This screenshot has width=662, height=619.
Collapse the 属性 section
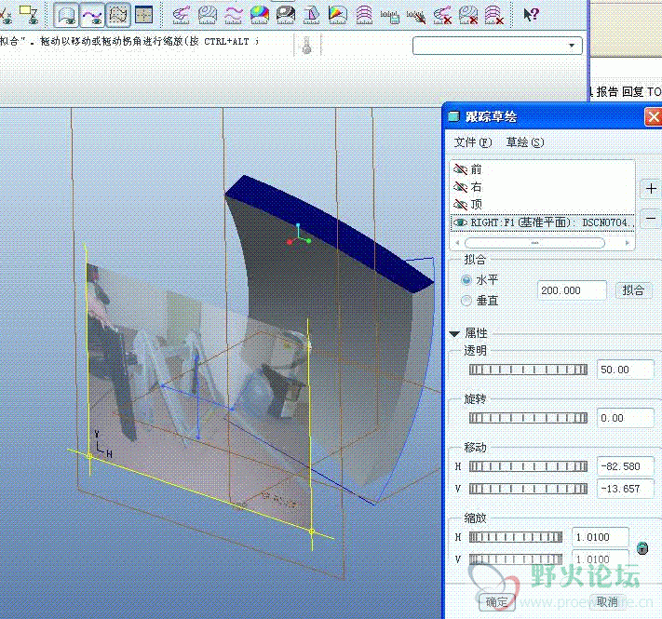tap(454, 334)
